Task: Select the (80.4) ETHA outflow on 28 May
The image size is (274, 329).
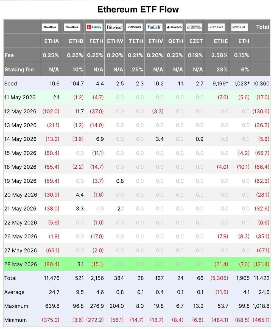Action: tap(52, 264)
